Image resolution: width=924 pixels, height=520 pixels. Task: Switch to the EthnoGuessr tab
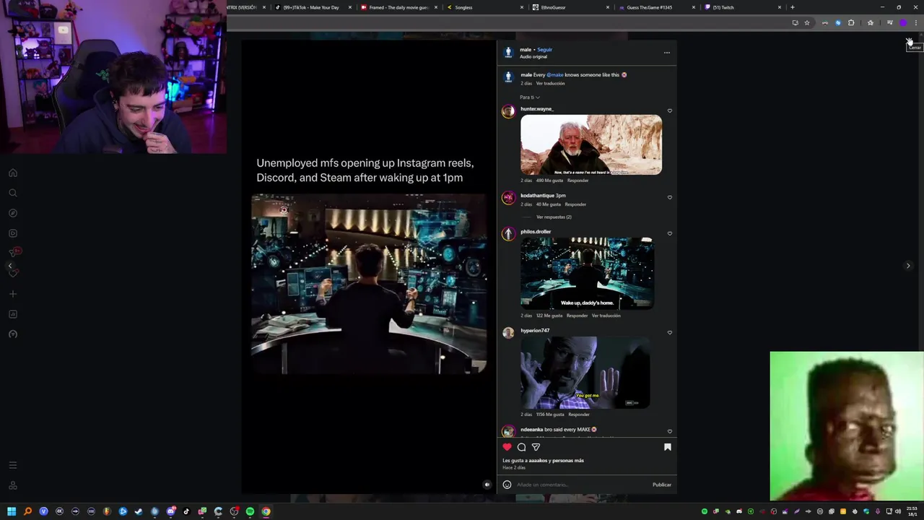[x=570, y=7]
